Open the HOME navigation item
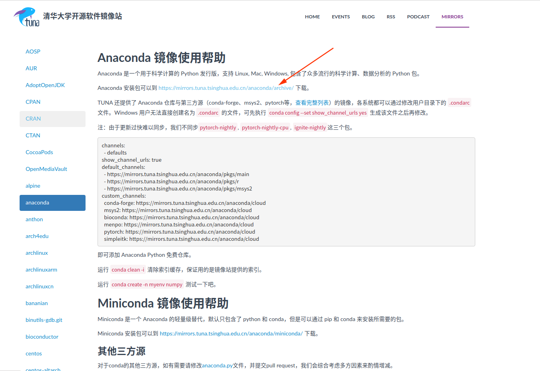Image resolution: width=540 pixels, height=371 pixels. [312, 17]
